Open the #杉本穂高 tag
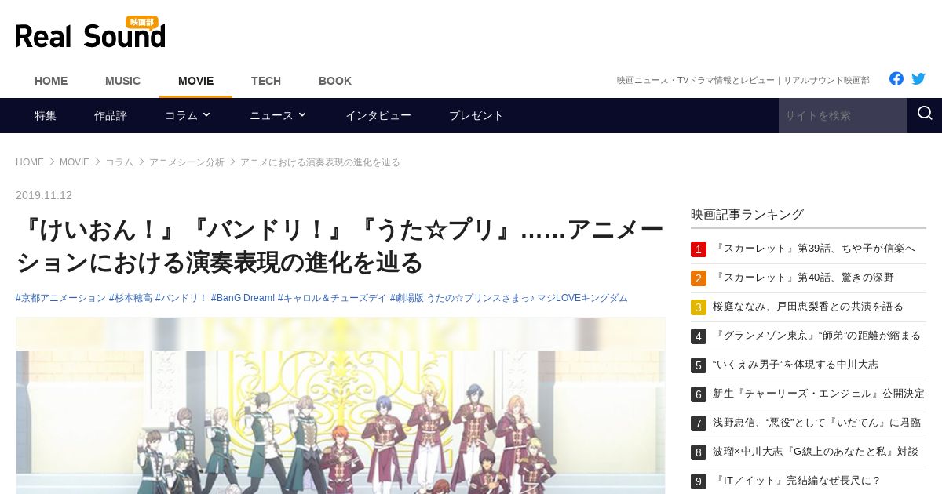 click(x=130, y=298)
